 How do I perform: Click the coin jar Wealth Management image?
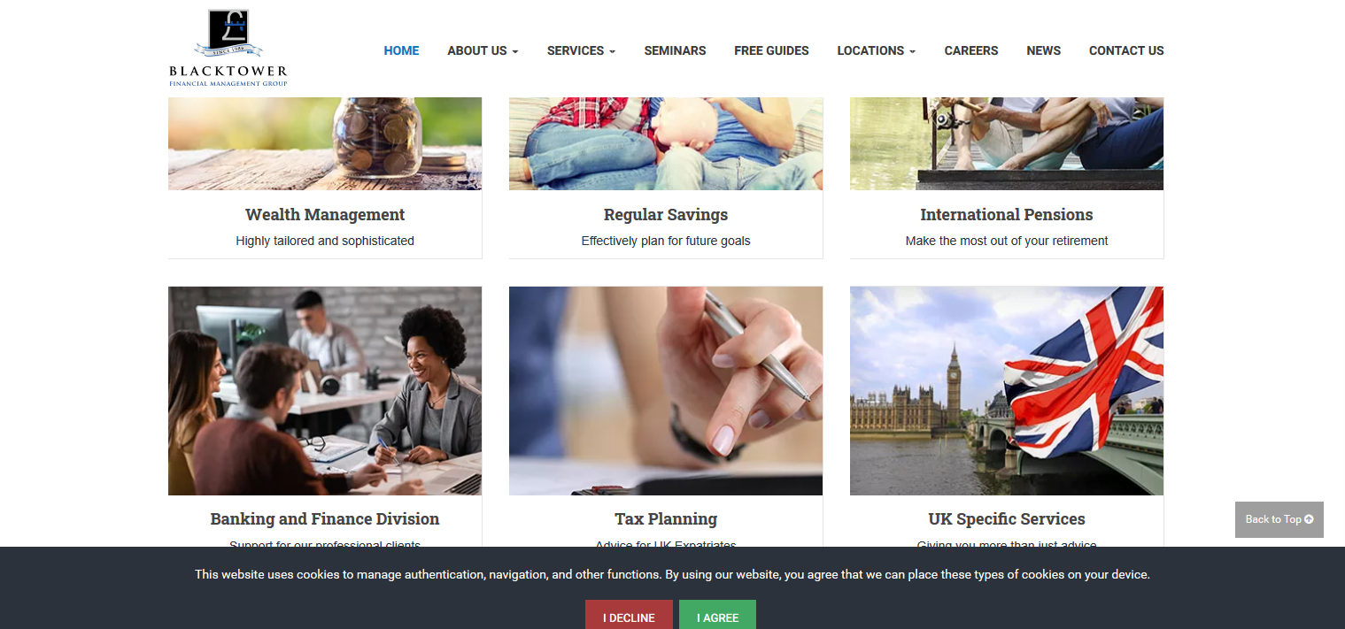(325, 143)
